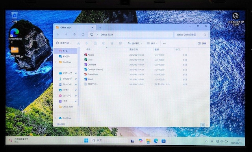Click the taskbar clock and date
252x152 pixels.
(x=236, y=141)
